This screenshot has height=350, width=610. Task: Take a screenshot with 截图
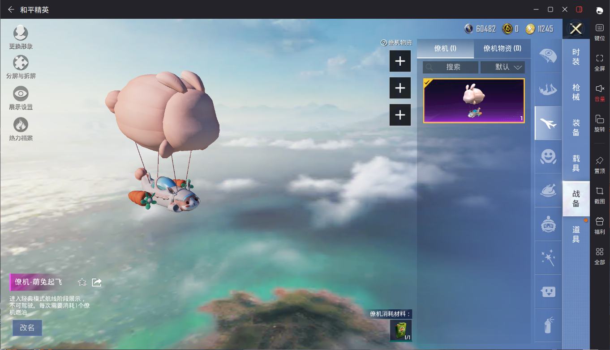pyautogui.click(x=600, y=195)
